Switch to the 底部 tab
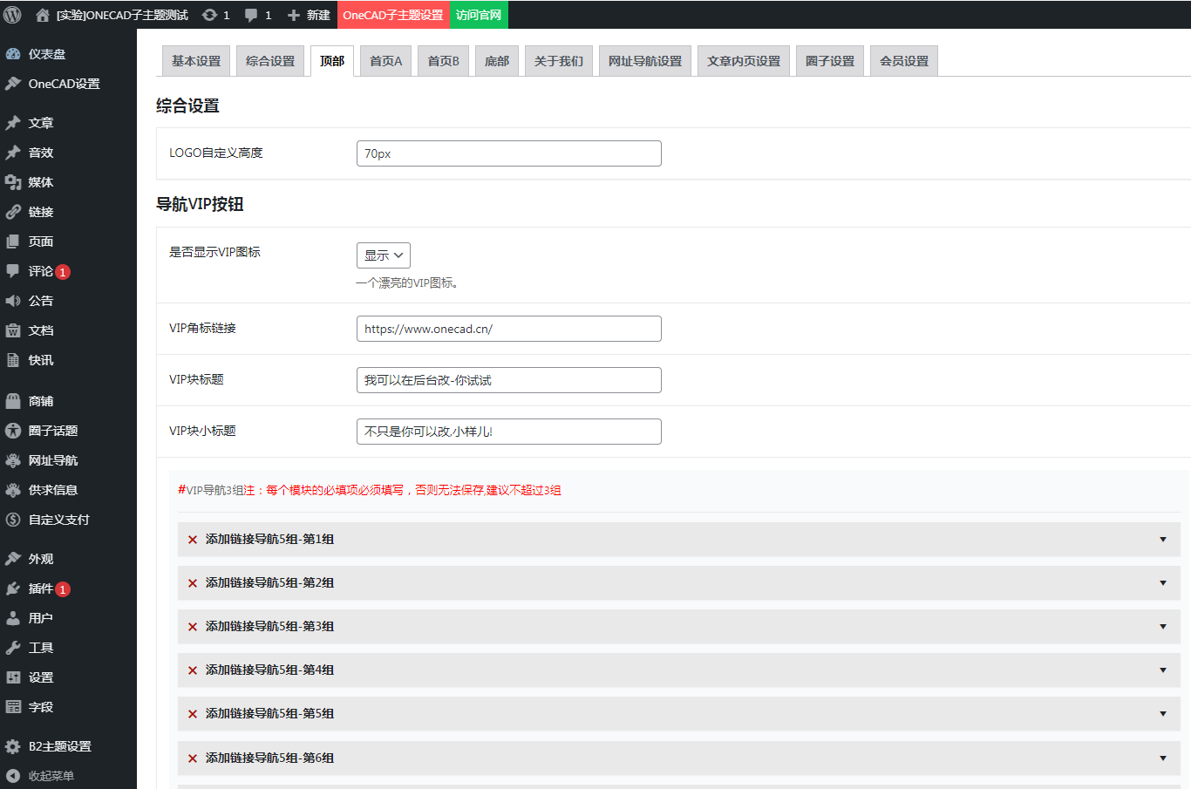Image resolution: width=1191 pixels, height=789 pixels. (x=497, y=61)
